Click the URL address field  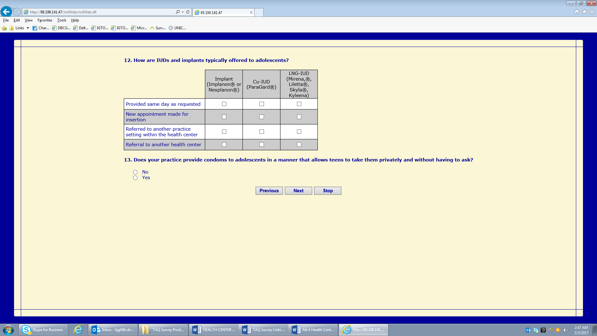pyautogui.click(x=99, y=12)
